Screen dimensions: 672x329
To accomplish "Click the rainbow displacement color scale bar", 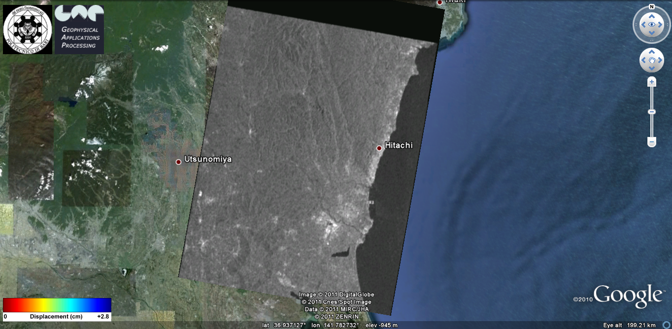I will (x=57, y=305).
